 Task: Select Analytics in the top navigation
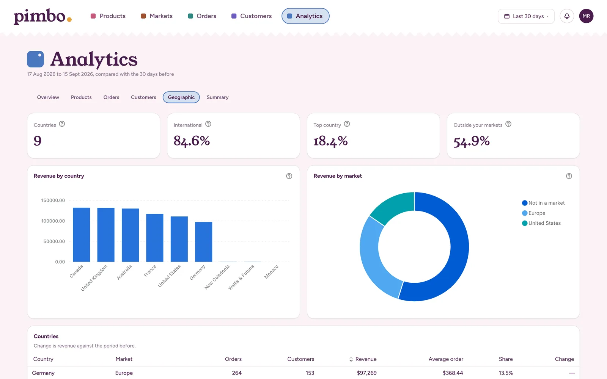pyautogui.click(x=305, y=16)
